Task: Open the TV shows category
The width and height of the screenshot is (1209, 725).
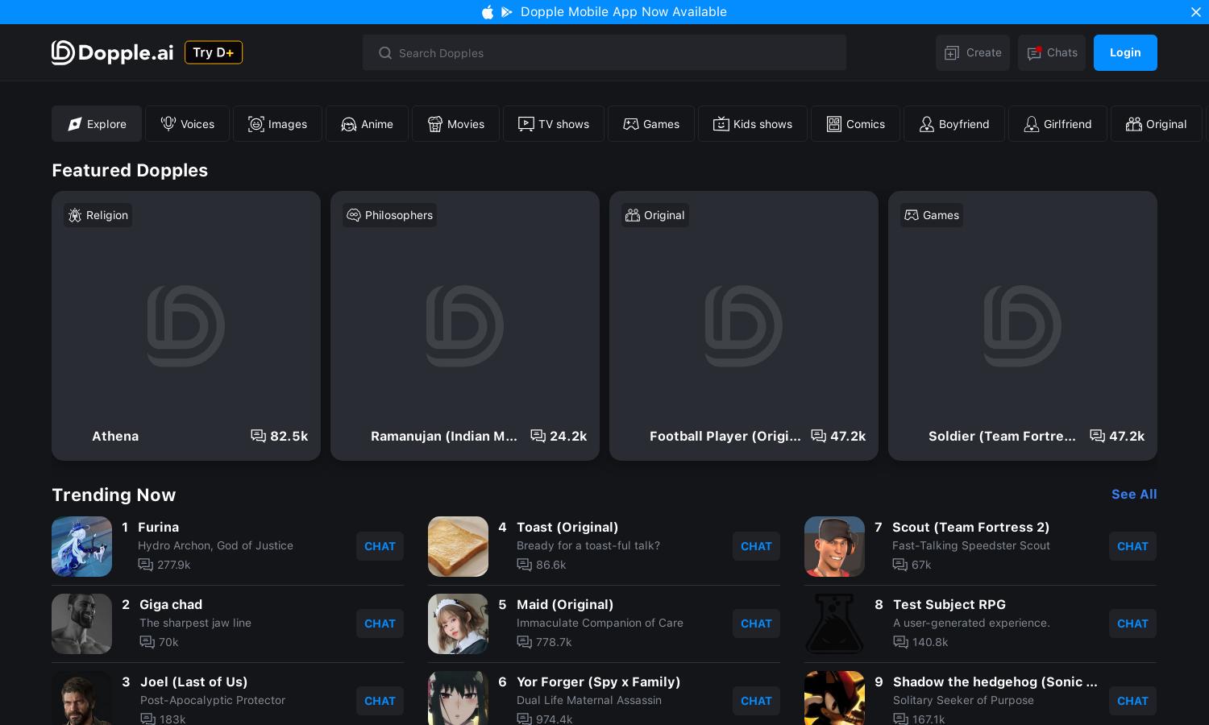Action: 554,124
